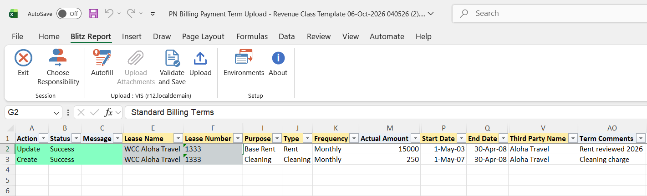Open the Action column filter dropdown

(x=43, y=138)
